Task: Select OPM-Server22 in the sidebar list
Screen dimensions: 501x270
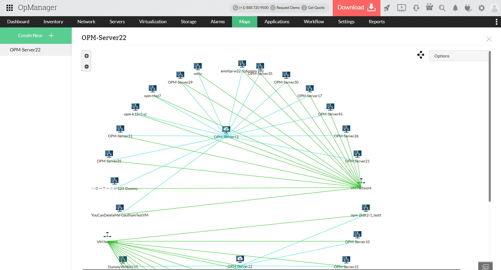Action: click(x=36, y=50)
